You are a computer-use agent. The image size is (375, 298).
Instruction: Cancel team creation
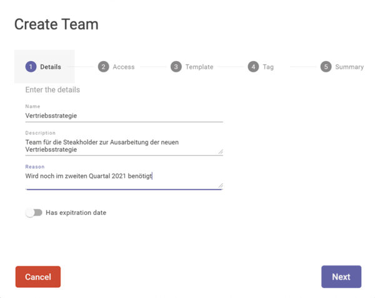[x=38, y=277]
